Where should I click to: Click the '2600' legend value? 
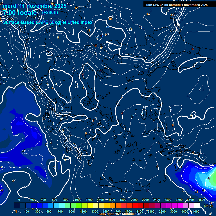162,211
